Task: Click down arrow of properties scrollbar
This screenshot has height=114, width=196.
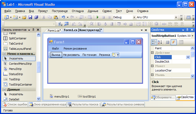Action: 192,76
